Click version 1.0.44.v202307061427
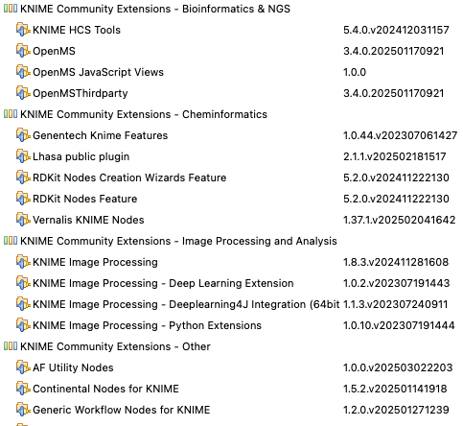 click(x=400, y=135)
